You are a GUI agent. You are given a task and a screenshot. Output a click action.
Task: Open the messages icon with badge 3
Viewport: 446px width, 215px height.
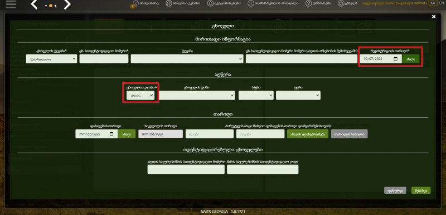pyautogui.click(x=135, y=4)
